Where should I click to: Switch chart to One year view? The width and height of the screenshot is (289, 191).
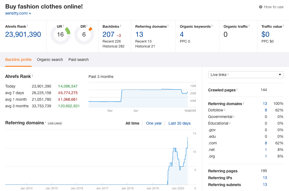click(x=154, y=123)
